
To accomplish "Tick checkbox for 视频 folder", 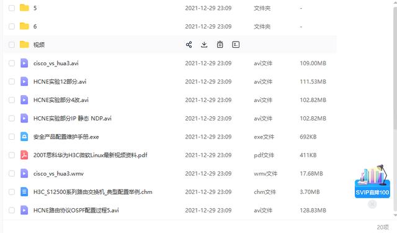I will (12, 45).
